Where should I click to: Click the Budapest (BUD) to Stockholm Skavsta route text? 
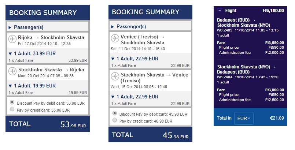coord(243,22)
